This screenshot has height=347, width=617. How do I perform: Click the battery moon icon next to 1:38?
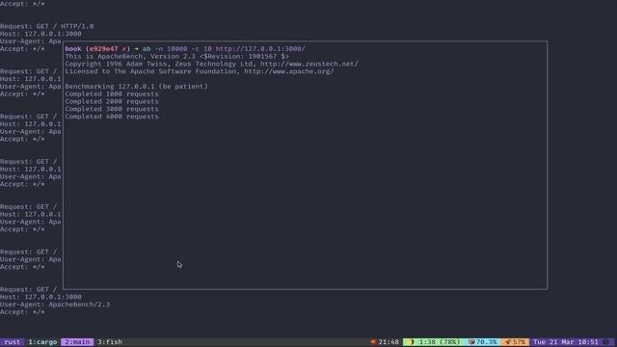click(412, 342)
